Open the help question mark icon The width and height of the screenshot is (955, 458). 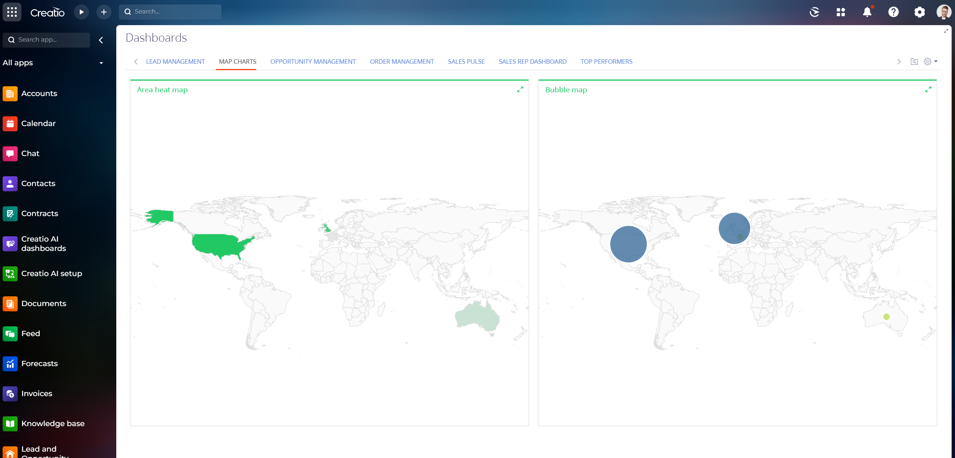[893, 12]
